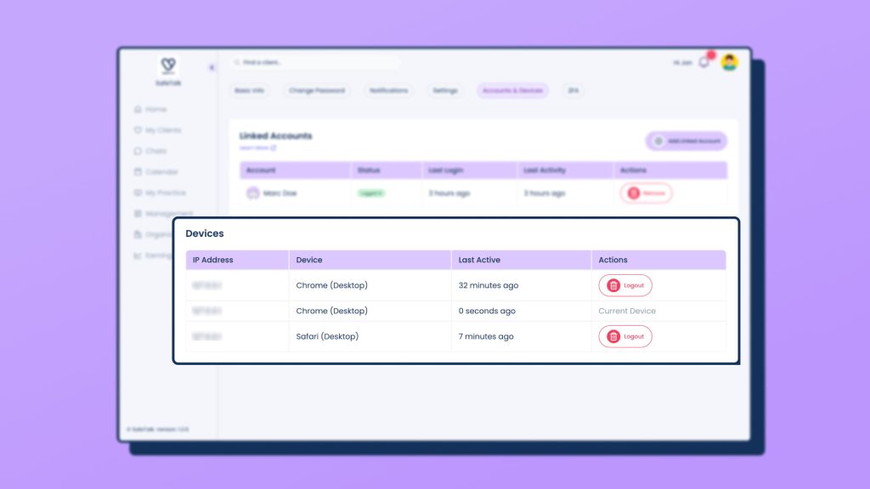Select the Settings tab
The width and height of the screenshot is (870, 489).
445,90
